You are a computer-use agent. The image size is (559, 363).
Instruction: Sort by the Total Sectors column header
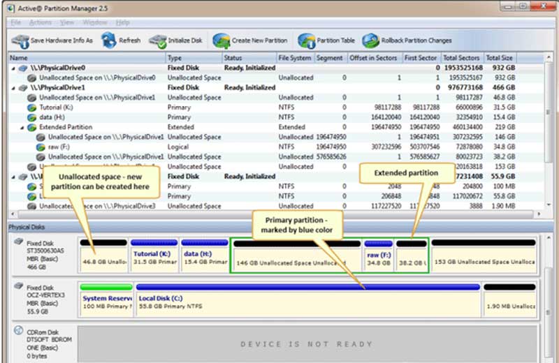[x=463, y=58]
